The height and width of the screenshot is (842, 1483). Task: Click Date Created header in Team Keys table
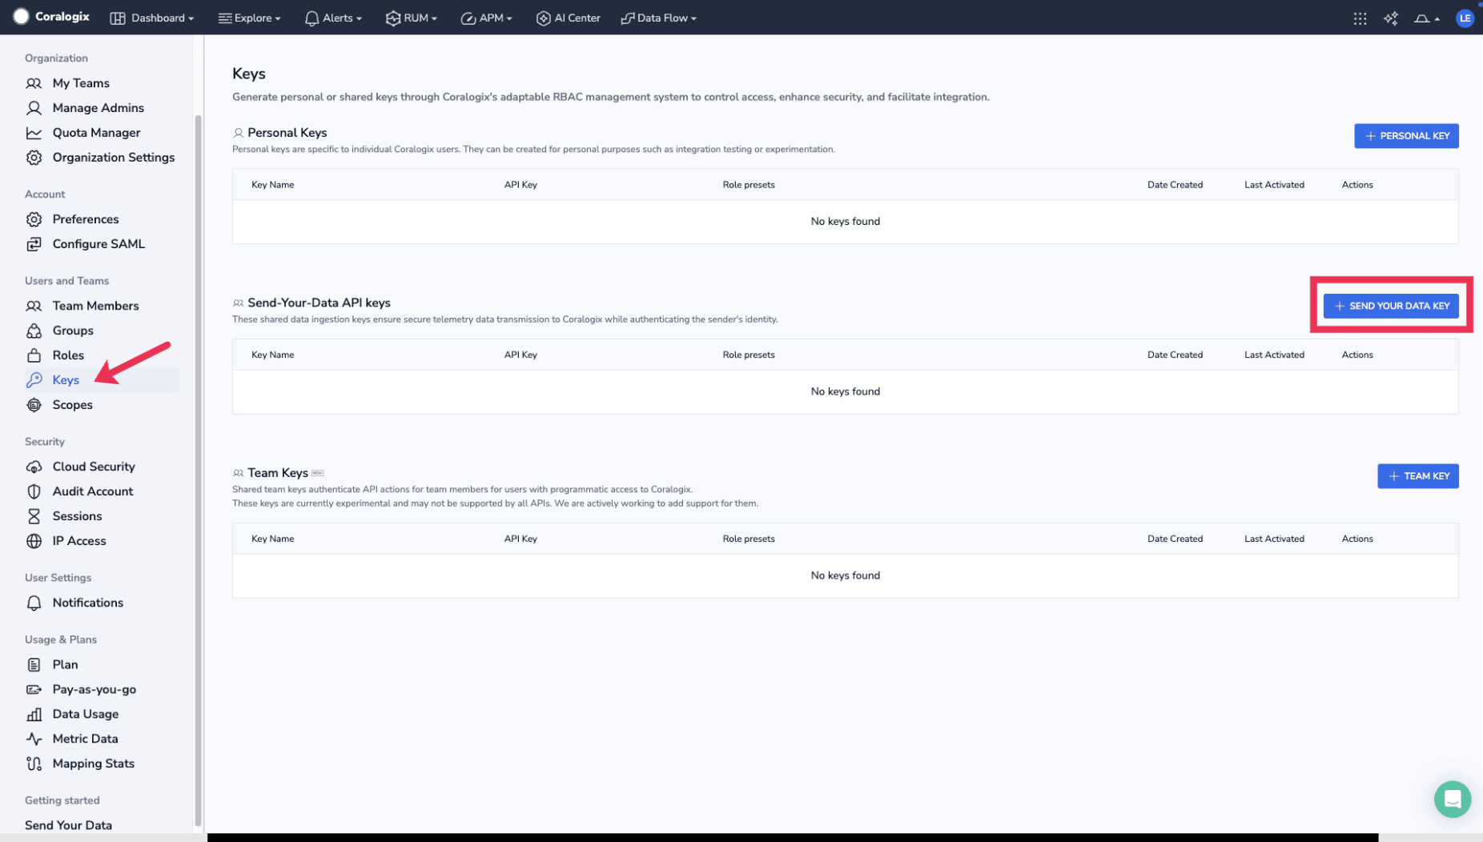coord(1175,539)
